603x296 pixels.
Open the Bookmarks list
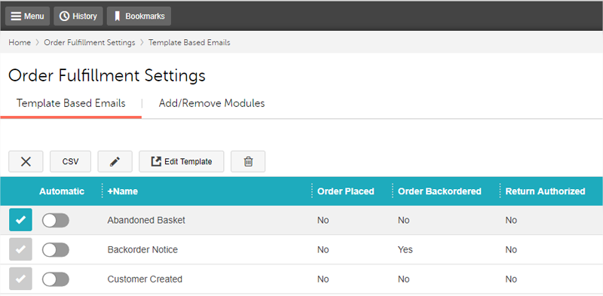click(x=139, y=16)
